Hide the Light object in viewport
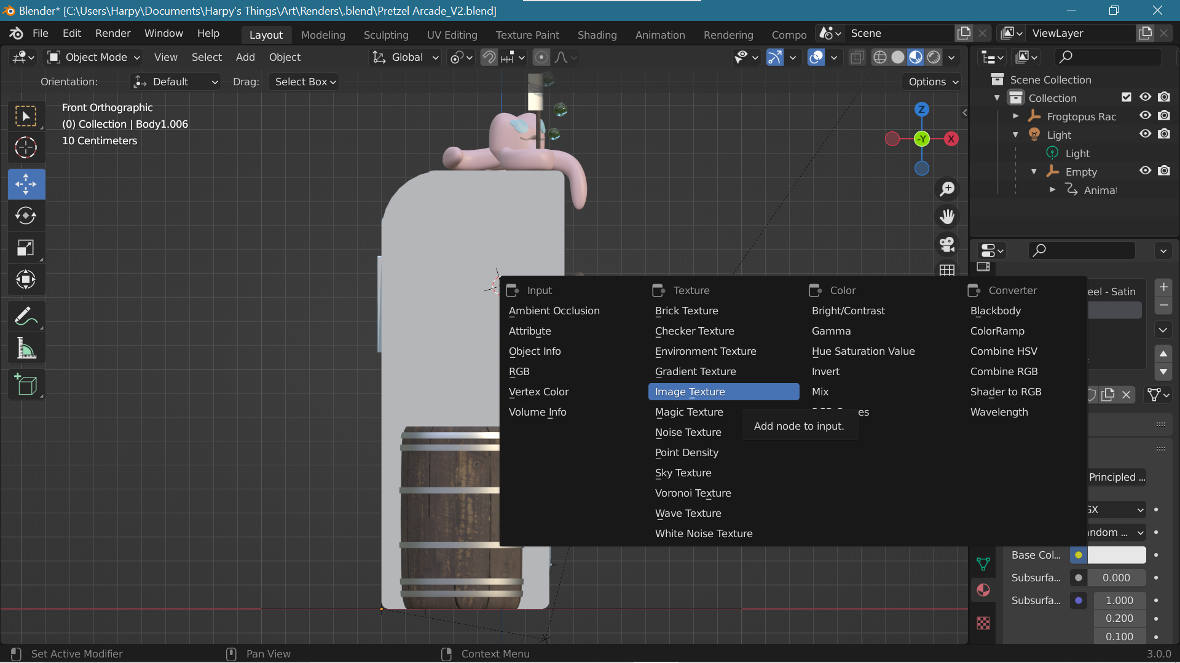 point(1145,134)
